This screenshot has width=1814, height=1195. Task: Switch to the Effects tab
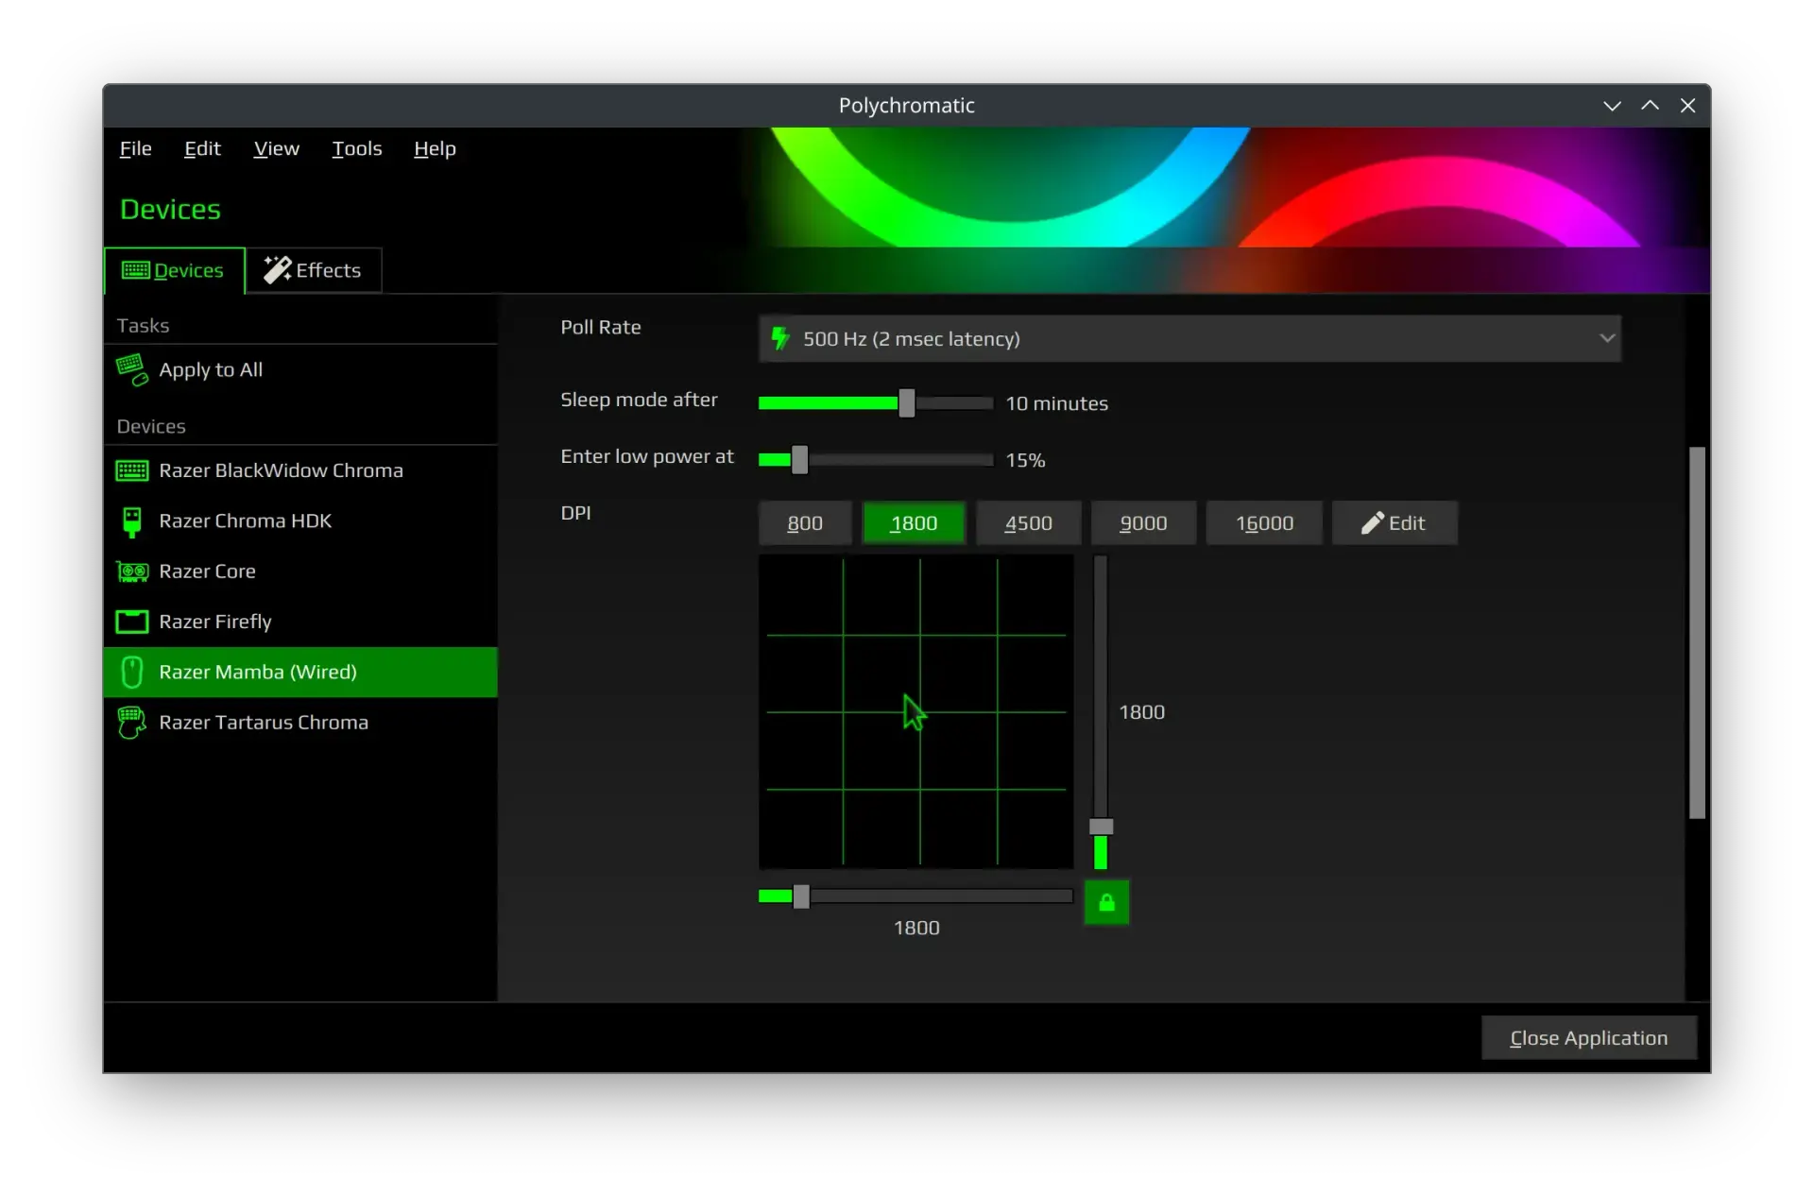click(314, 270)
